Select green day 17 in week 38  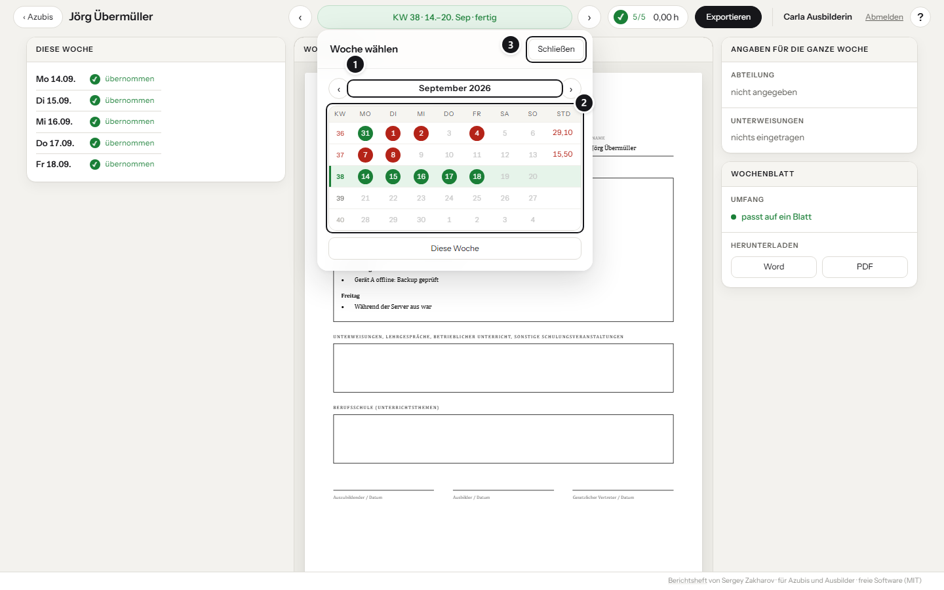pos(449,176)
